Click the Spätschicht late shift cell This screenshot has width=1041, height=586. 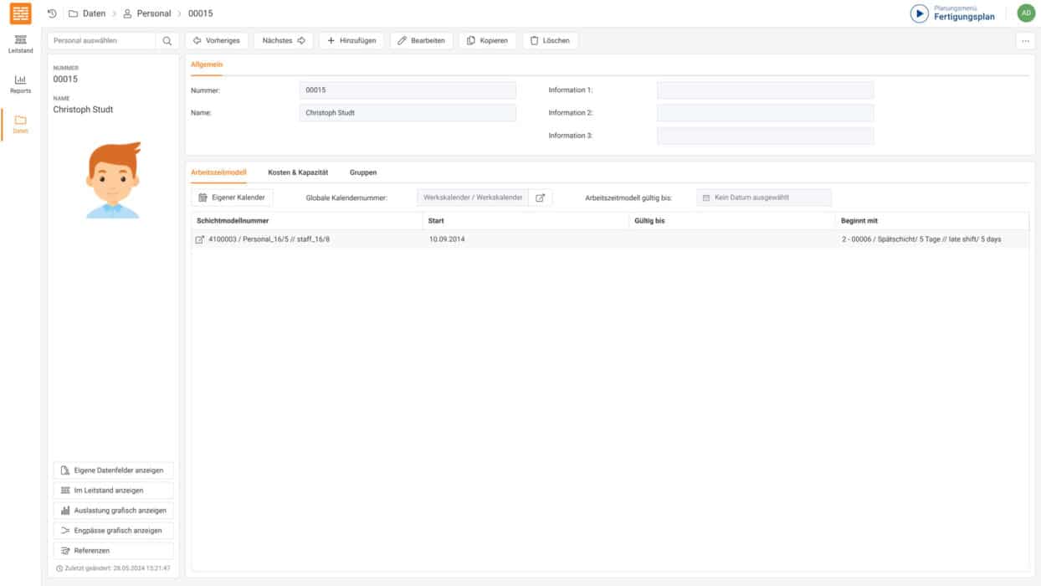coord(921,239)
